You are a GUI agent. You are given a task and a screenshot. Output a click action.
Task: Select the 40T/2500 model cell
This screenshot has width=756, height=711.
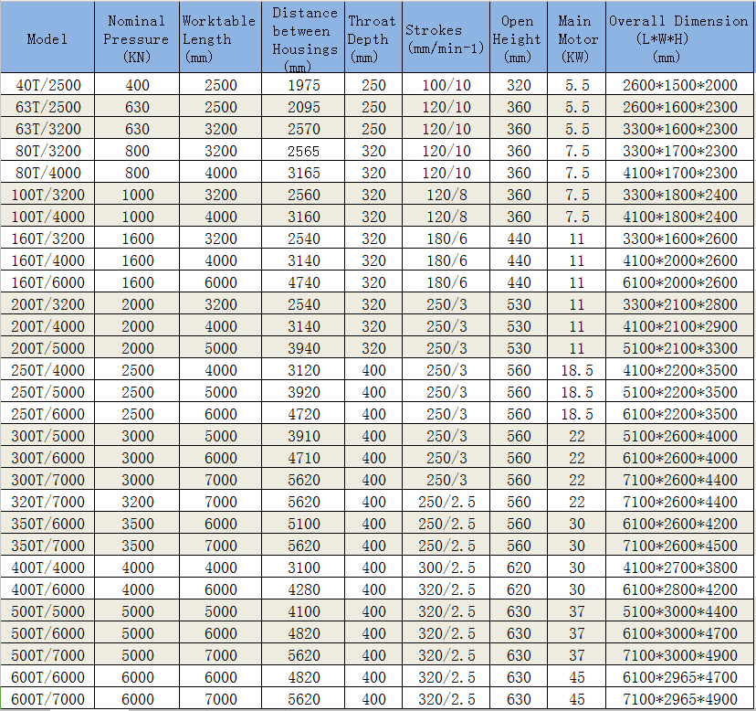coord(48,85)
